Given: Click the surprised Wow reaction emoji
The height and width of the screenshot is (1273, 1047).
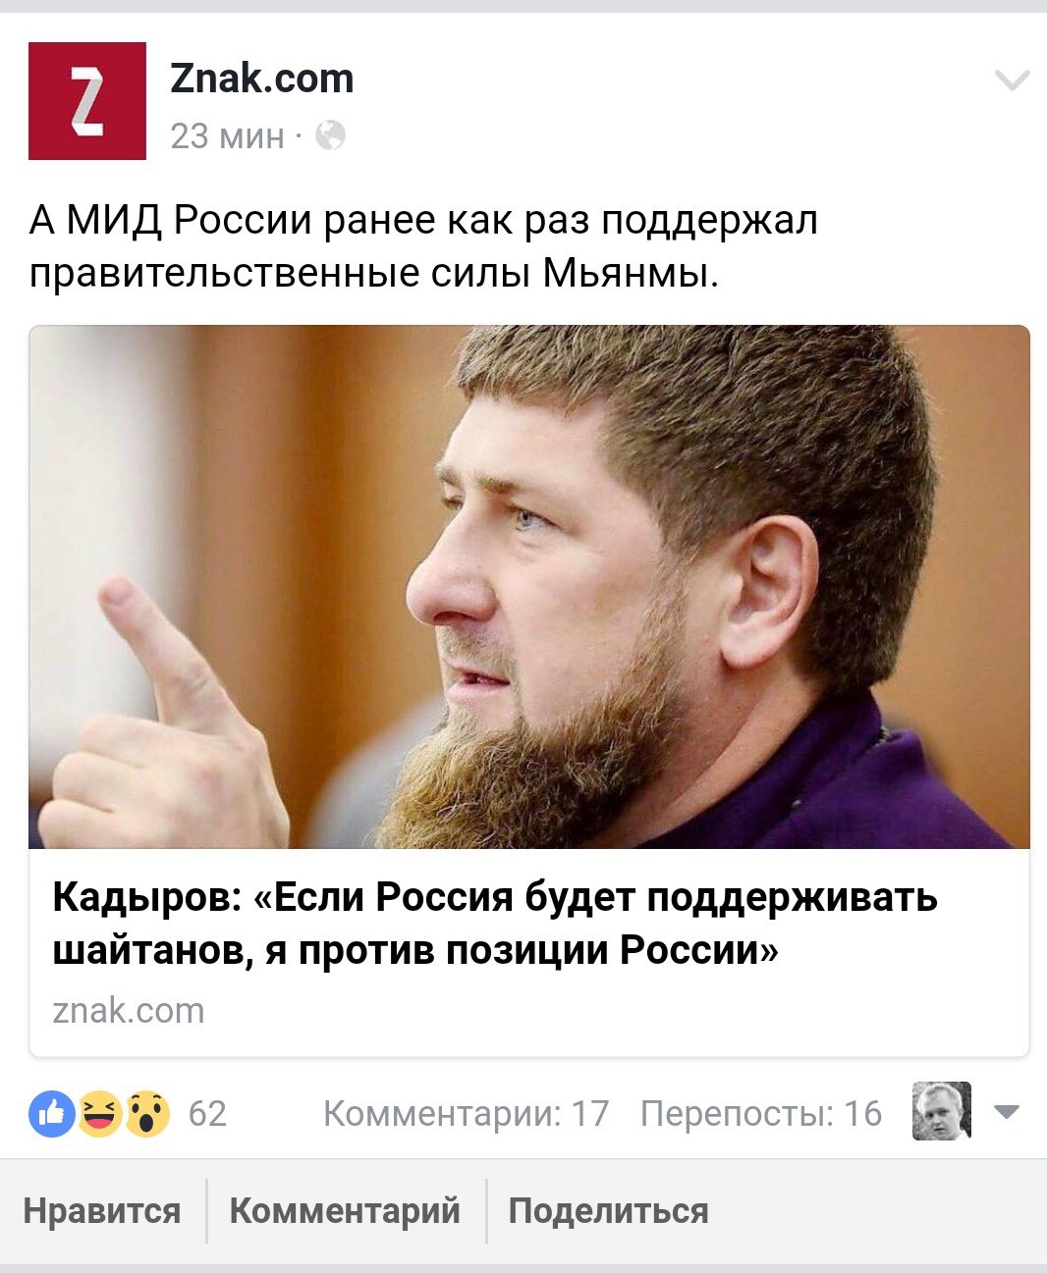Looking at the screenshot, I should [146, 1113].
